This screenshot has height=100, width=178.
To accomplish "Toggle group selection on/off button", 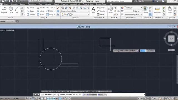I will tap(150, 14).
